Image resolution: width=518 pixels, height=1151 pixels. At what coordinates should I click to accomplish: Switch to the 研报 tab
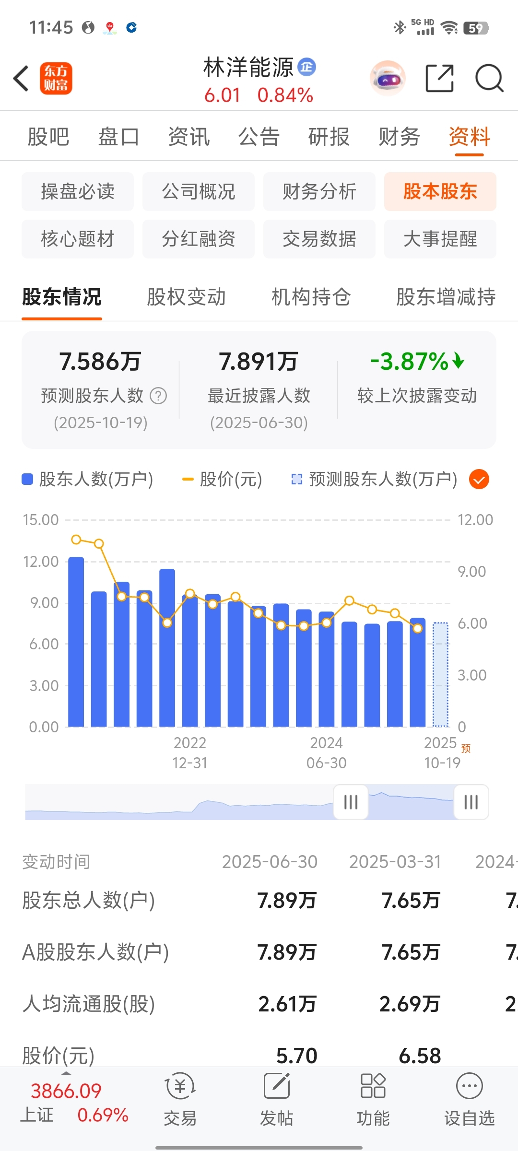tap(329, 137)
